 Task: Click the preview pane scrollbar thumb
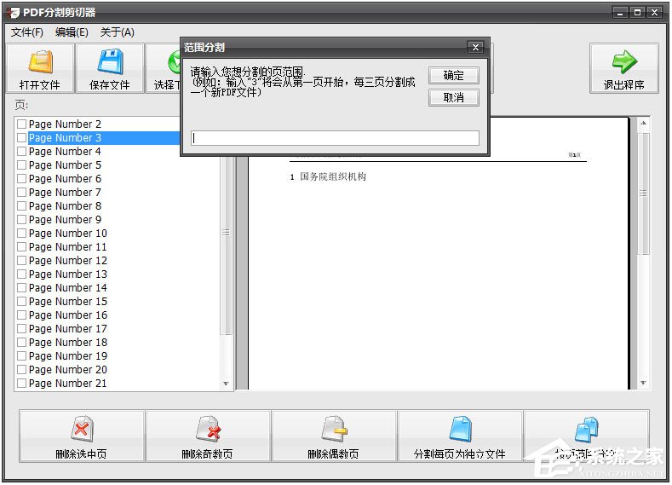[643, 193]
